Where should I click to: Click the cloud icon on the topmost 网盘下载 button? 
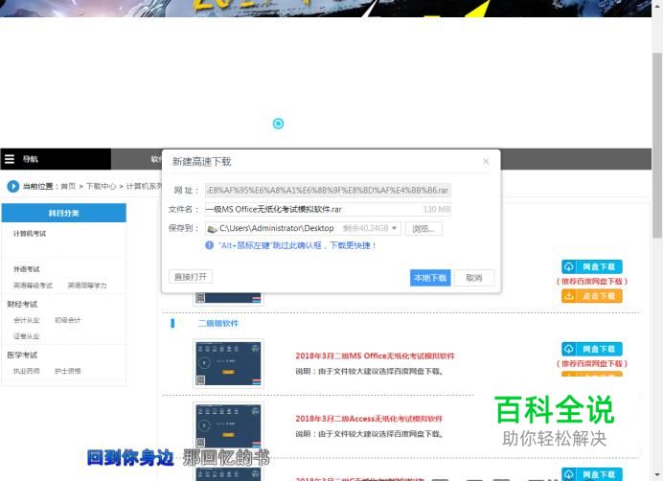pyautogui.click(x=569, y=267)
